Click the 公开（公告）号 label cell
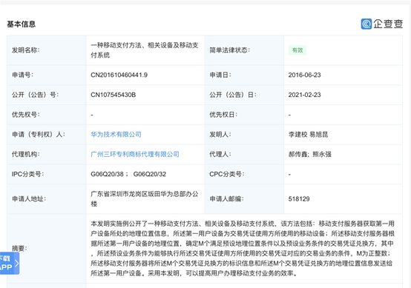This screenshot has height=288, width=411. click(47, 95)
